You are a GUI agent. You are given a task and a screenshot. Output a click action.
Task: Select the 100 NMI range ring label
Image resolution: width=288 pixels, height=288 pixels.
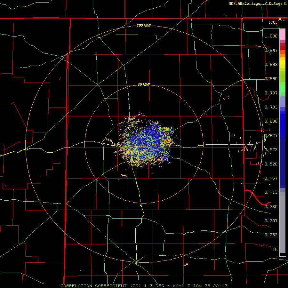[144, 25]
